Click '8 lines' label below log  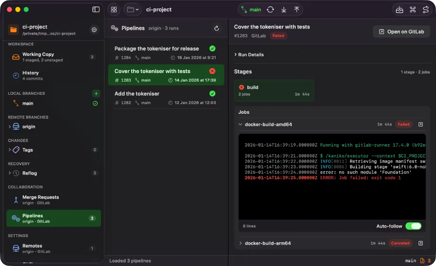(249, 226)
